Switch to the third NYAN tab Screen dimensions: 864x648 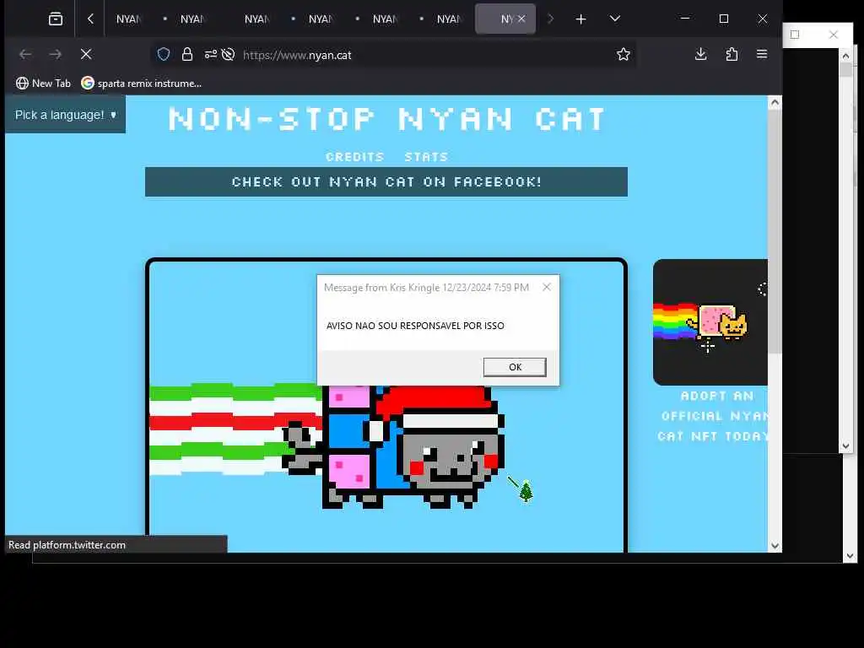tap(256, 19)
